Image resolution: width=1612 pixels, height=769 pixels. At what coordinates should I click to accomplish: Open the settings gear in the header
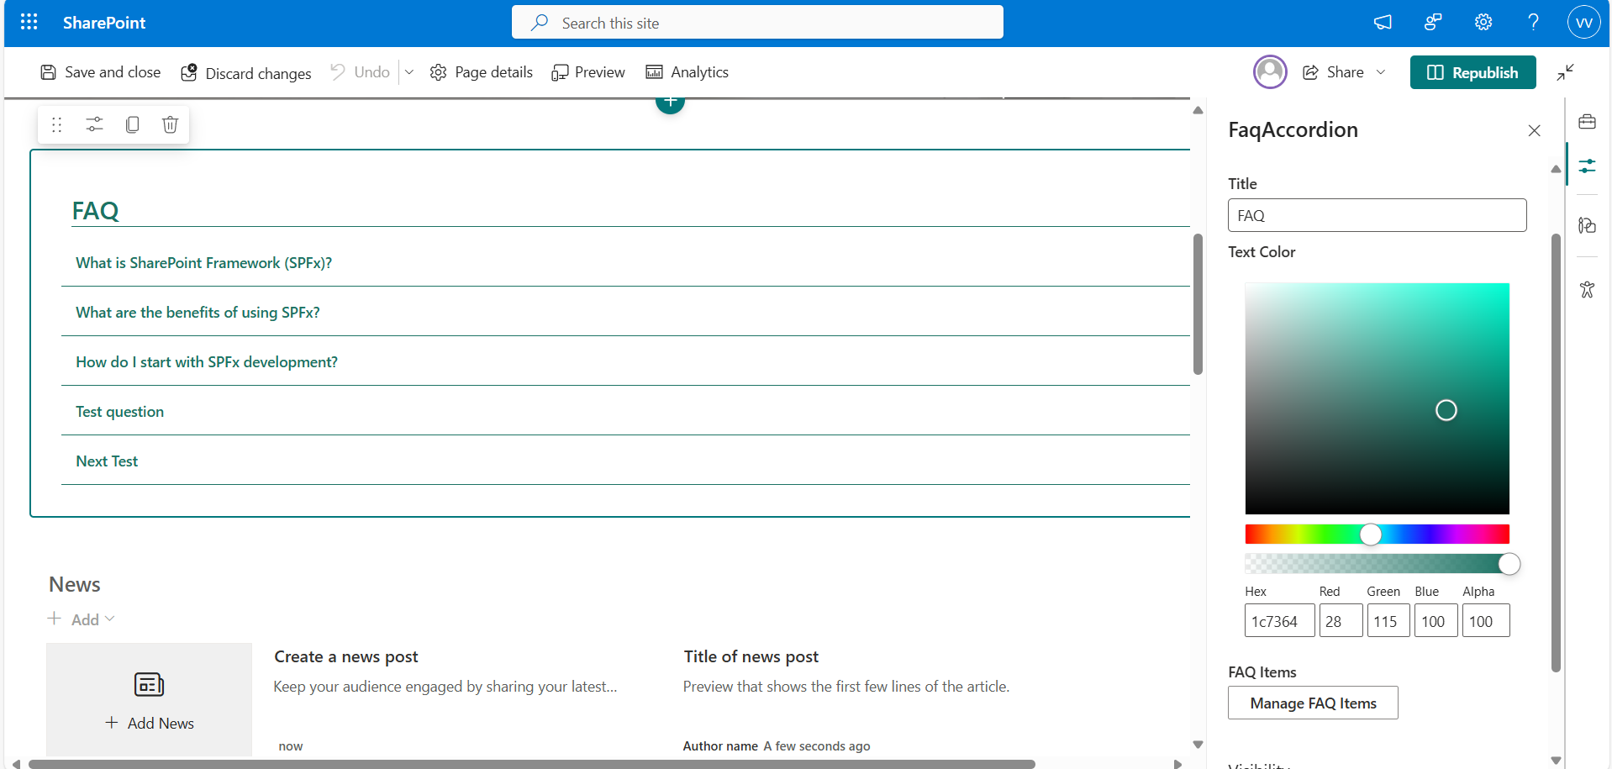click(x=1483, y=23)
